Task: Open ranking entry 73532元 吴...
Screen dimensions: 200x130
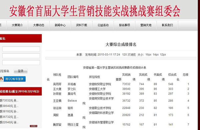Action: [x=9, y=101]
